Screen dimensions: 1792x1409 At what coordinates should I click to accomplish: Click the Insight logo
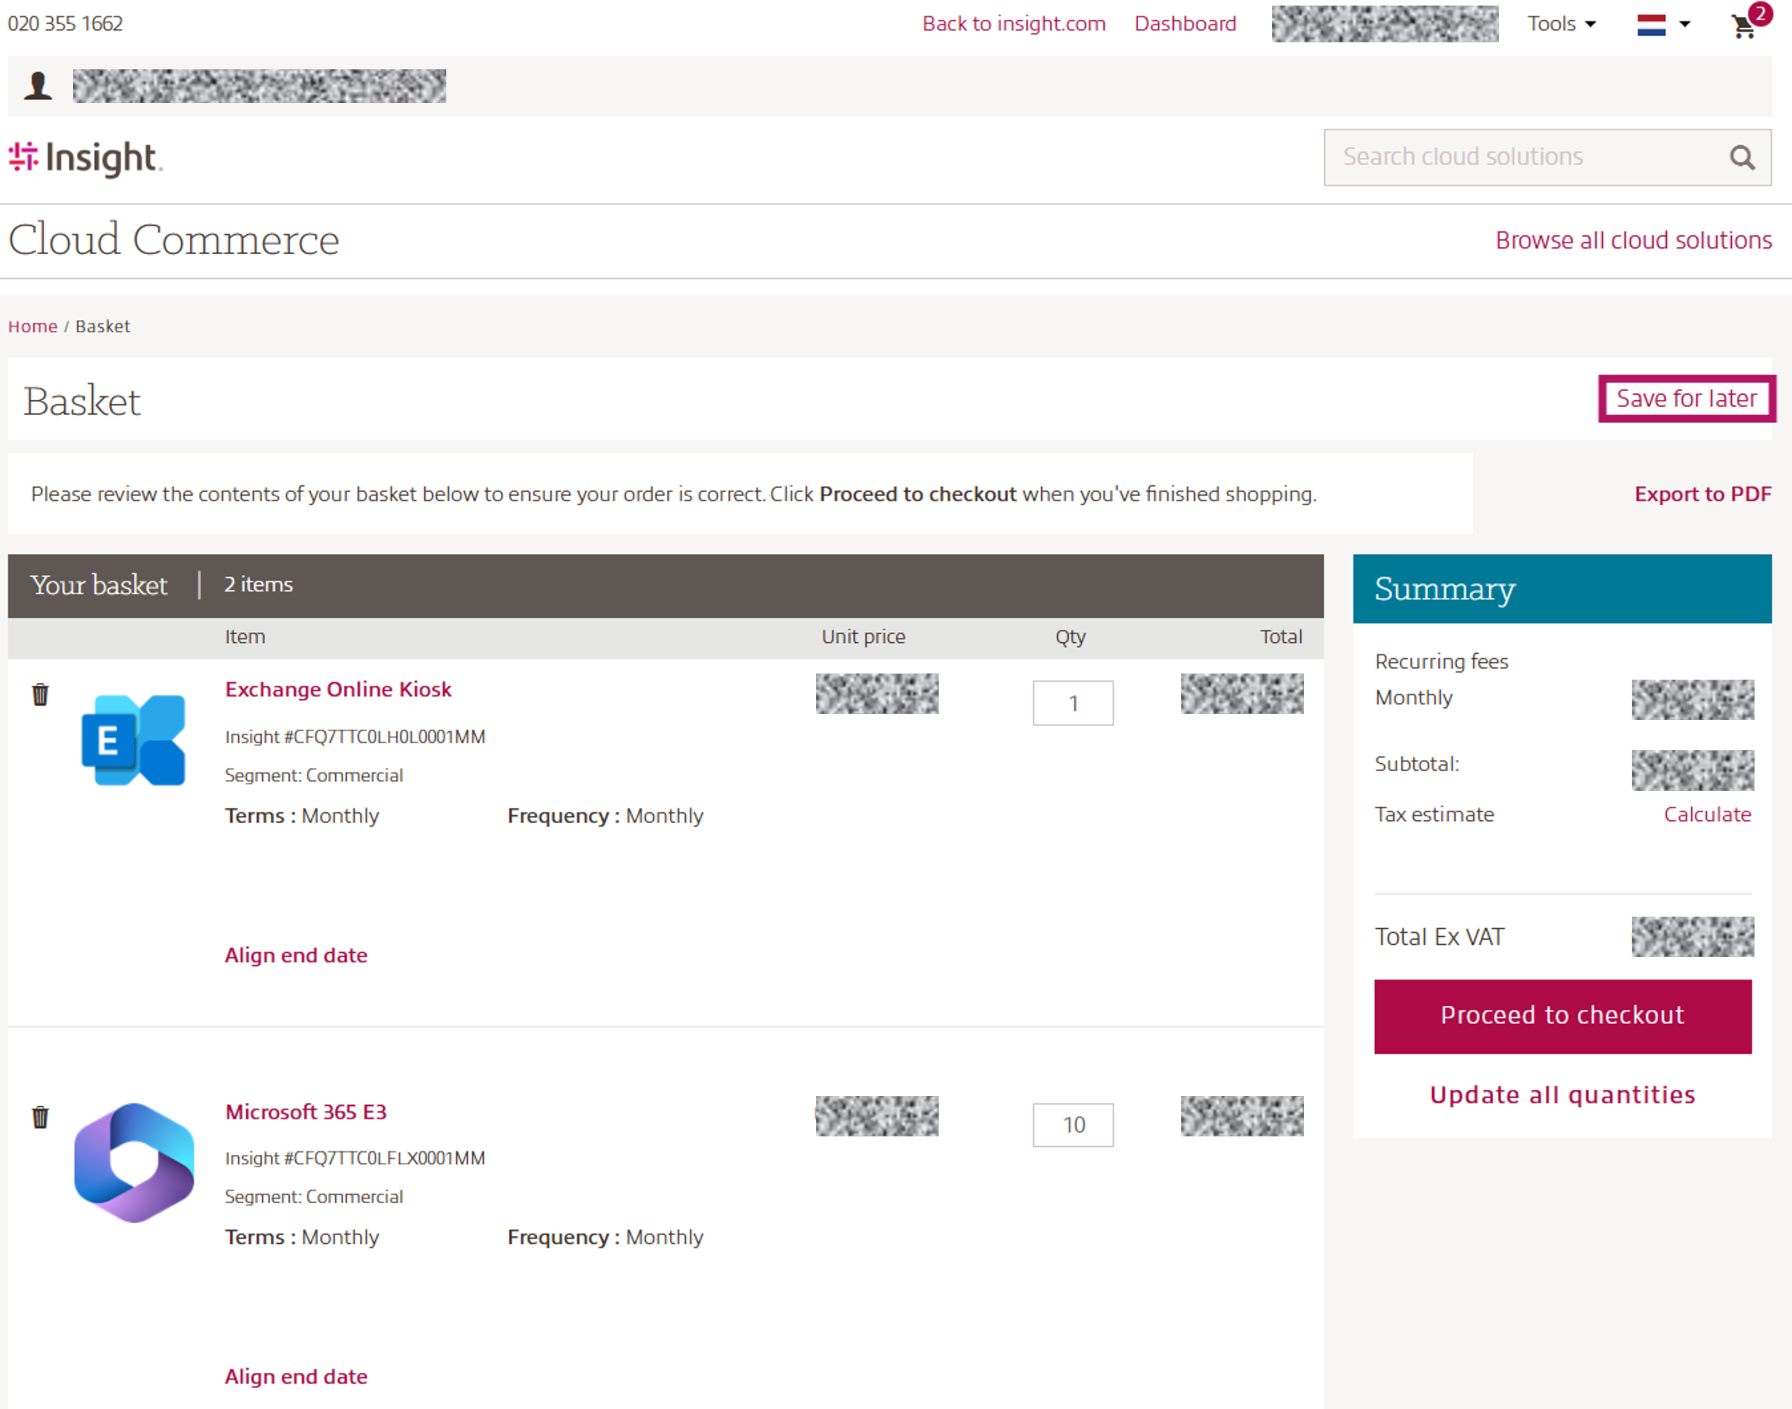(85, 158)
